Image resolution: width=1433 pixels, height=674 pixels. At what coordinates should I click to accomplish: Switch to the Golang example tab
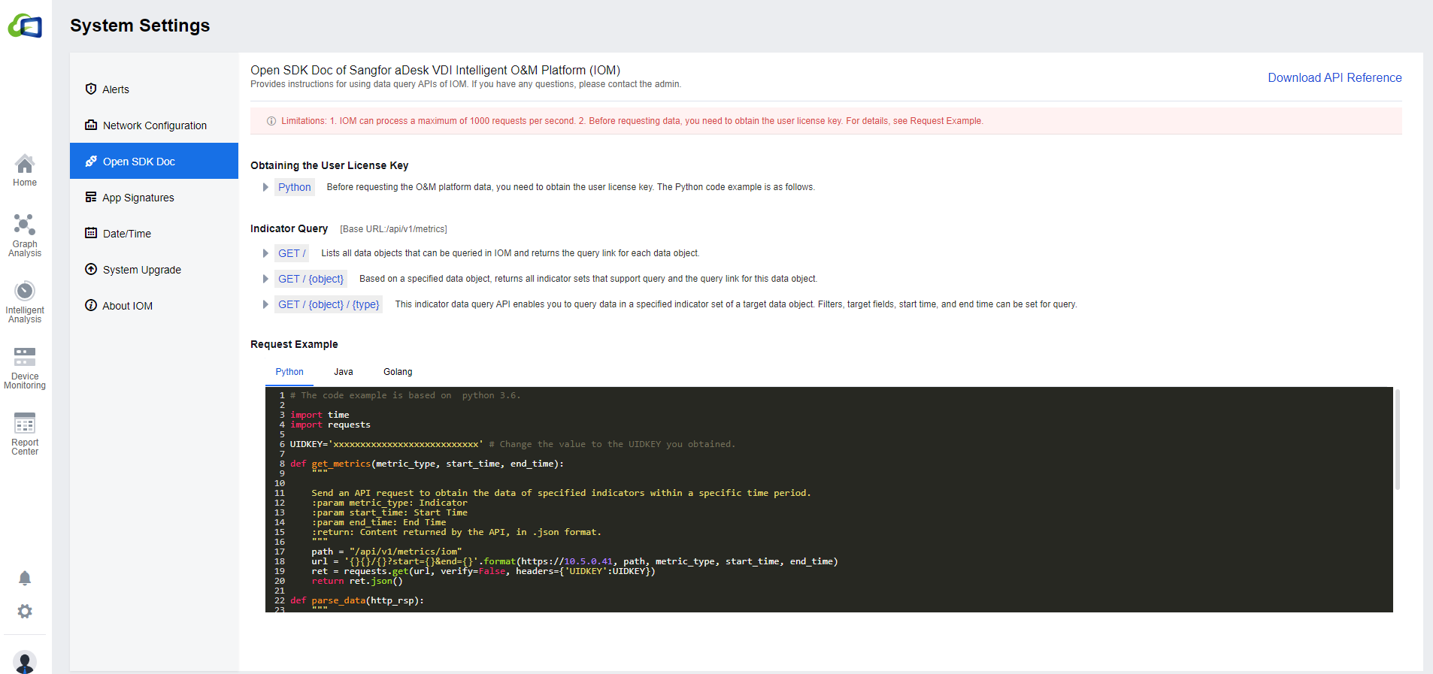[398, 372]
